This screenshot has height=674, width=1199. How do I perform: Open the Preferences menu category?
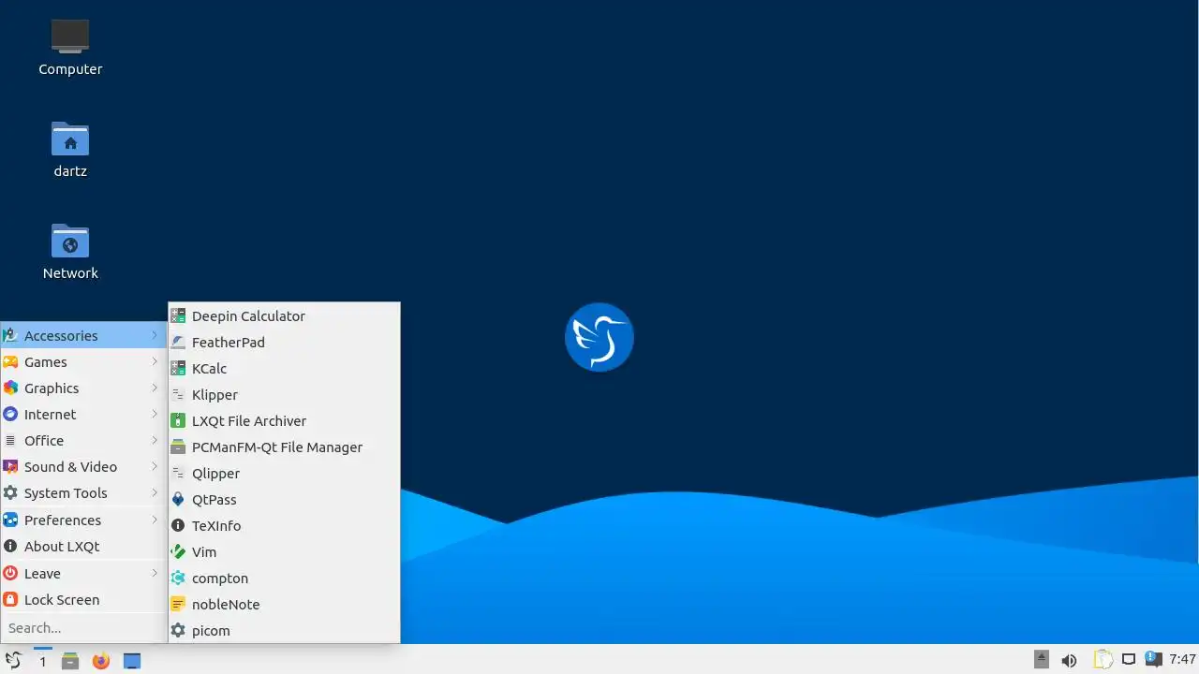83,520
